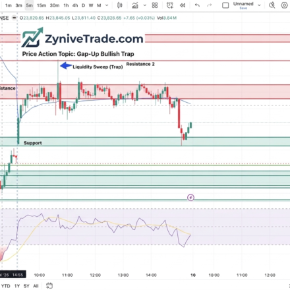Click the Resistance 2 label
Image resolution: width=290 pixels, height=290 pixels.
pos(140,64)
